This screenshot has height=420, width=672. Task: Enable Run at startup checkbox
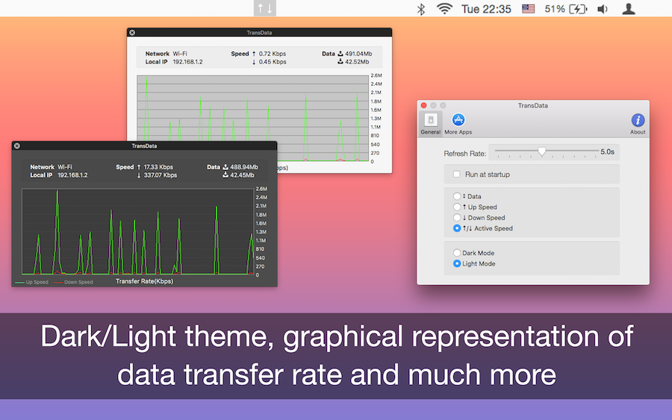point(457,175)
